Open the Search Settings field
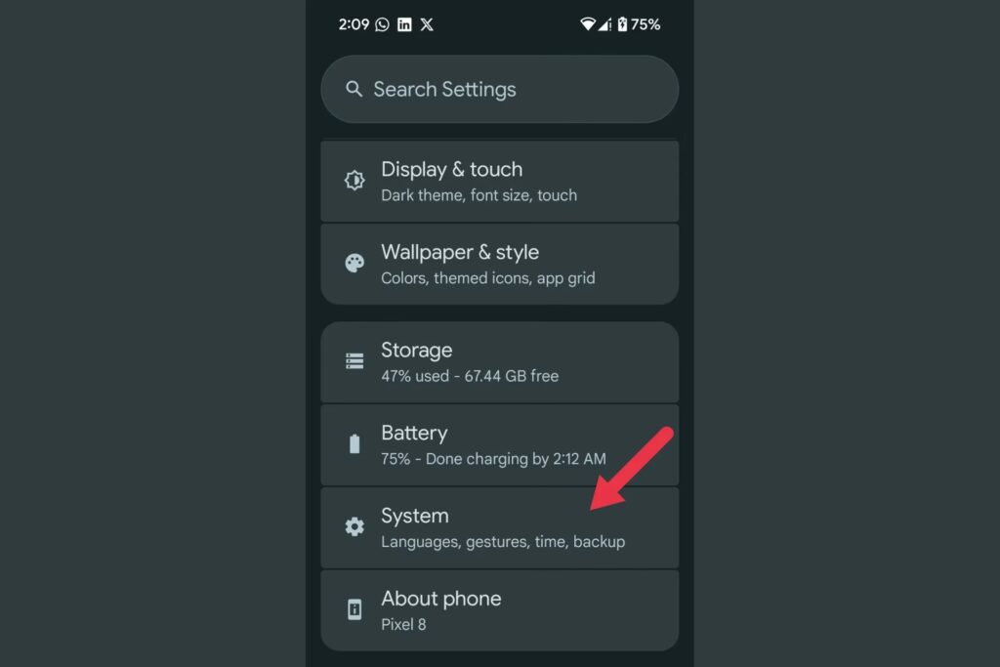This screenshot has height=667, width=1000. tap(499, 89)
